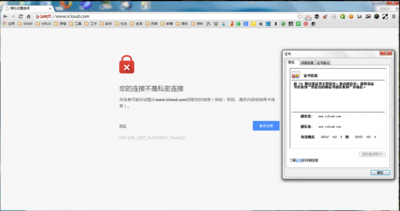
Task: Click the certificate icon with red X
Action: pos(296,75)
